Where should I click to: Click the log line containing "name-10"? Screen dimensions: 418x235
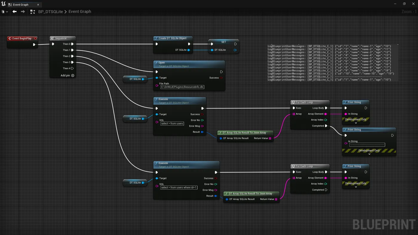[x=331, y=74]
